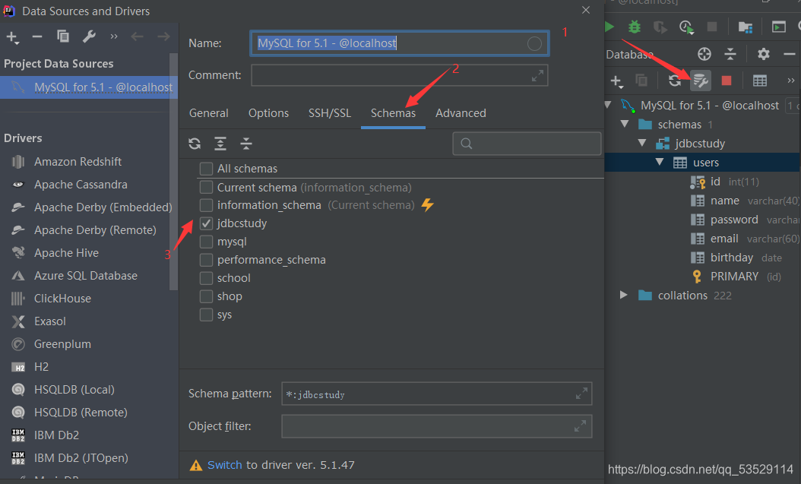Viewport: 801px width, 484px height.
Task: Collapse the schemas folder
Action: [x=625, y=124]
